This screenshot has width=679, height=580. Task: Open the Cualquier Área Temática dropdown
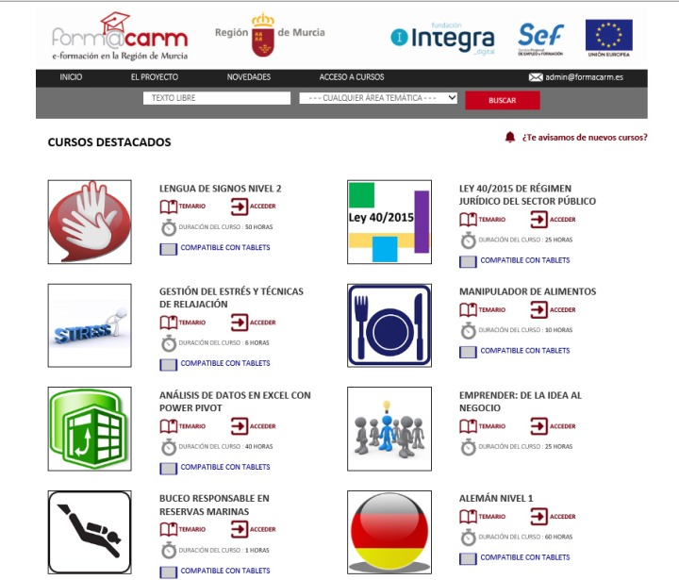point(378,98)
